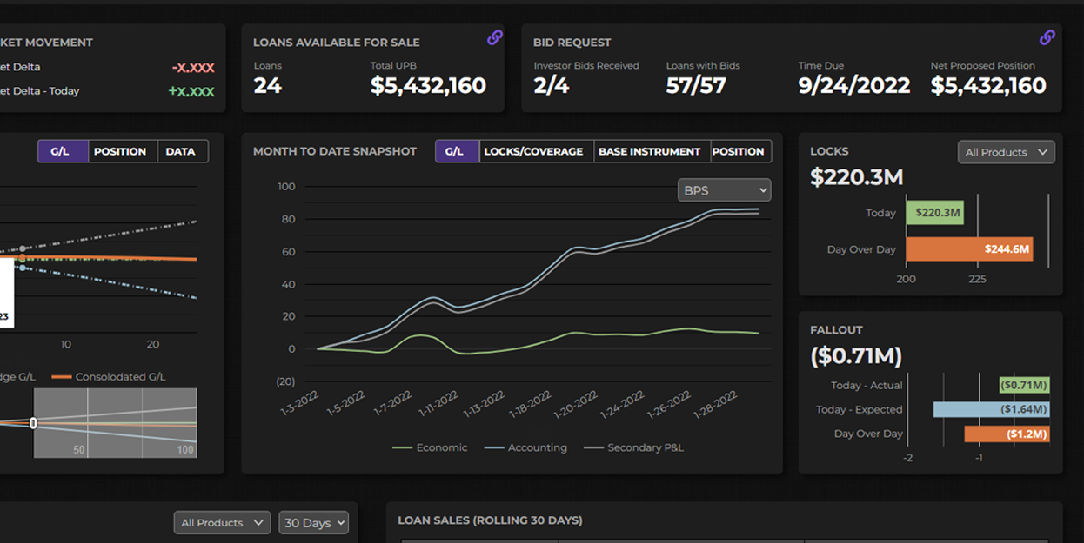
Task: Open the DATA tab
Action: [180, 151]
